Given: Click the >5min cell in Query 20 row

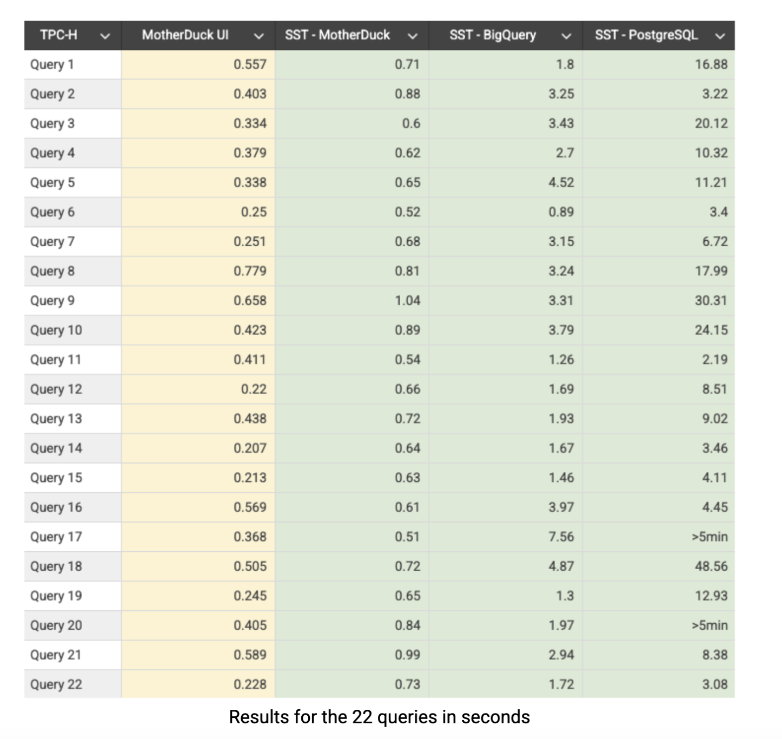Looking at the screenshot, I should click(x=710, y=626).
